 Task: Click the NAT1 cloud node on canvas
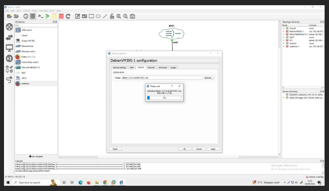(171, 33)
